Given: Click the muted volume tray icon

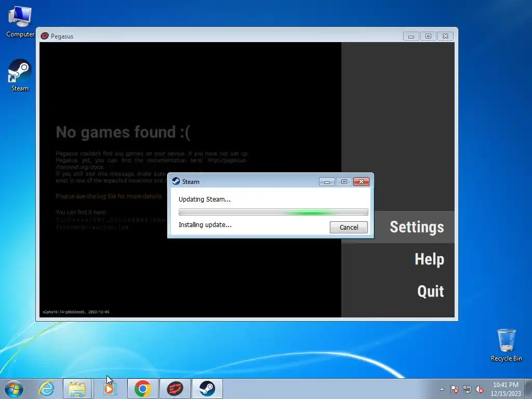Looking at the screenshot, I should [480, 389].
